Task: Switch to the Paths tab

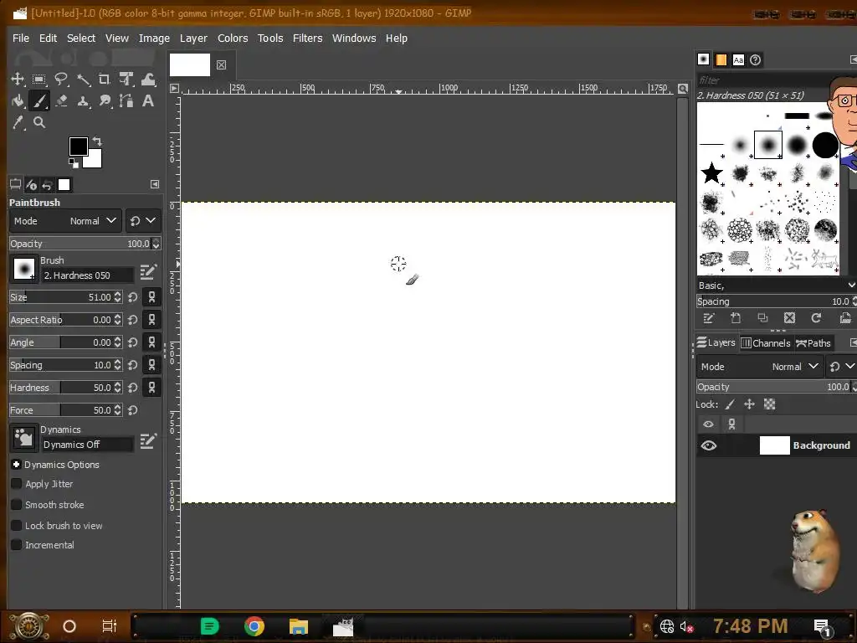Action: [813, 343]
